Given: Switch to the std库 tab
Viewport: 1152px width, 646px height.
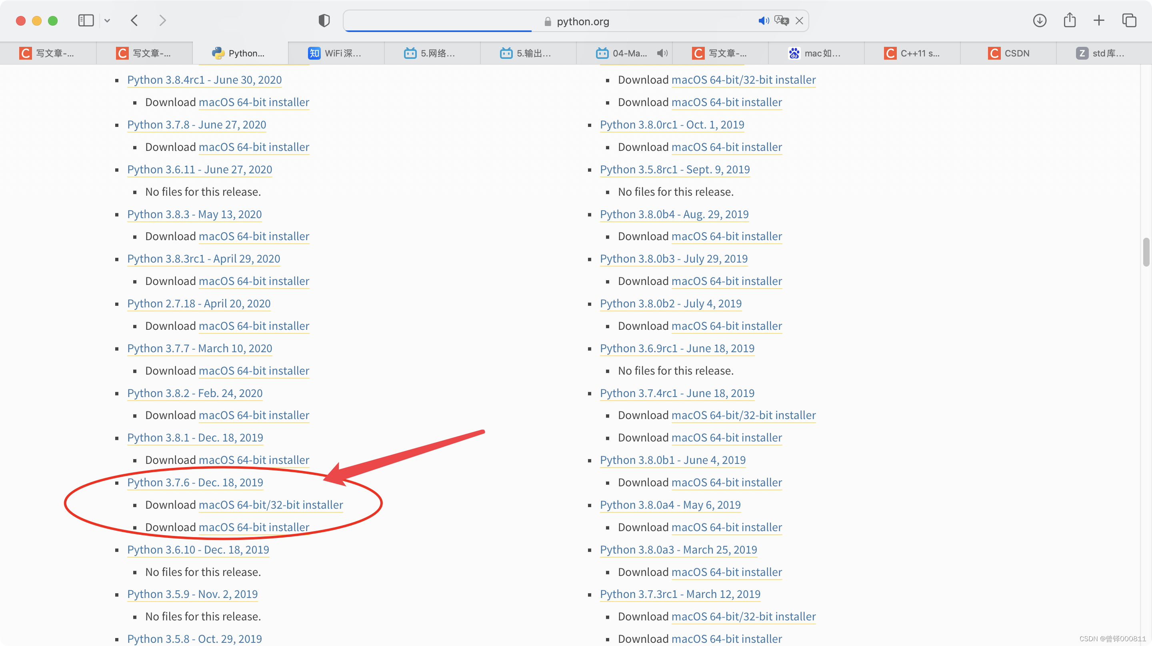Looking at the screenshot, I should pos(1104,53).
